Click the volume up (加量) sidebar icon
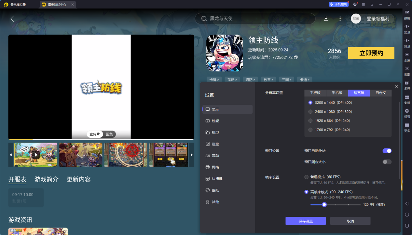Viewport: 412px width, 235px height. (407, 29)
